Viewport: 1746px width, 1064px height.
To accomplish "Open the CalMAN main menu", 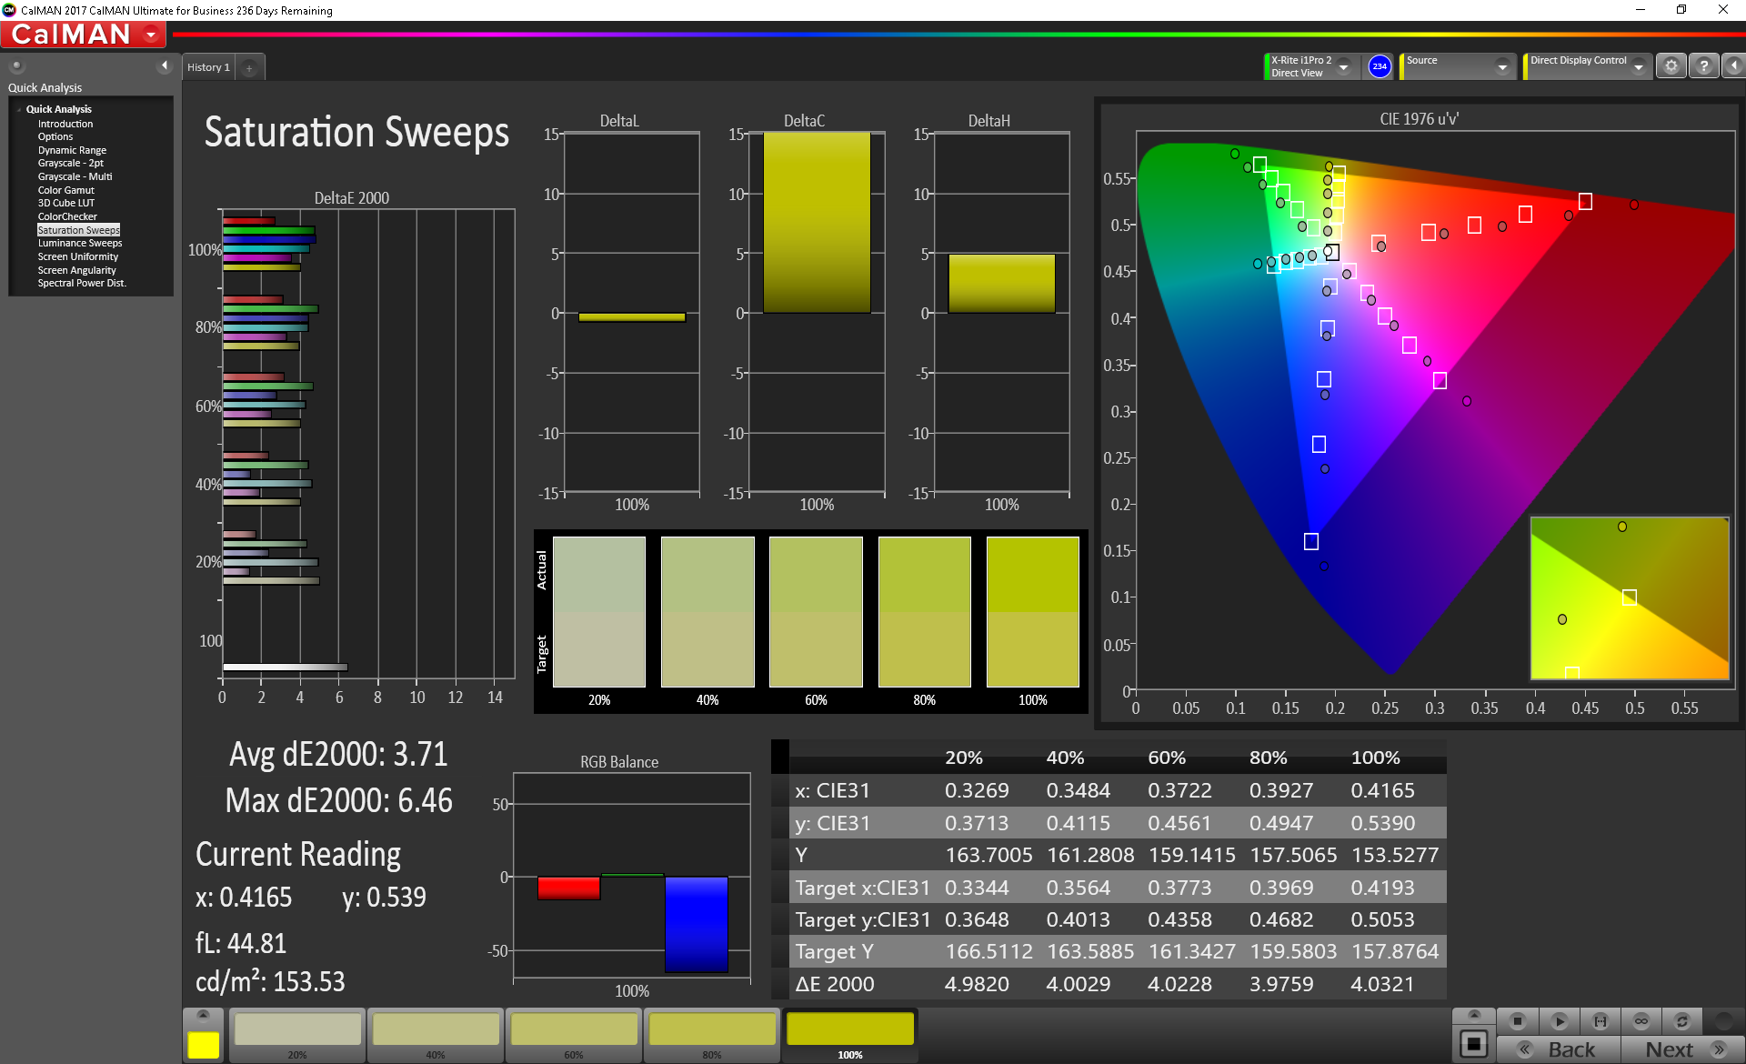I will click(151, 35).
